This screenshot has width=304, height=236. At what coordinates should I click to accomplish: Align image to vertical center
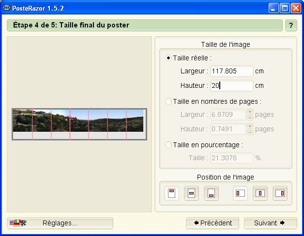pos(191,193)
